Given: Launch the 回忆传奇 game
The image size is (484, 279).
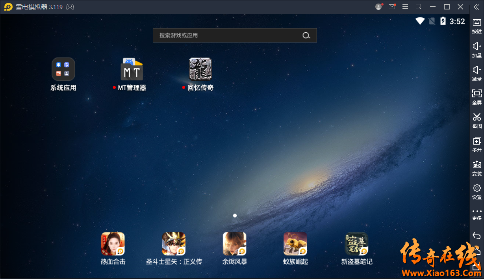Looking at the screenshot, I should pos(200,74).
